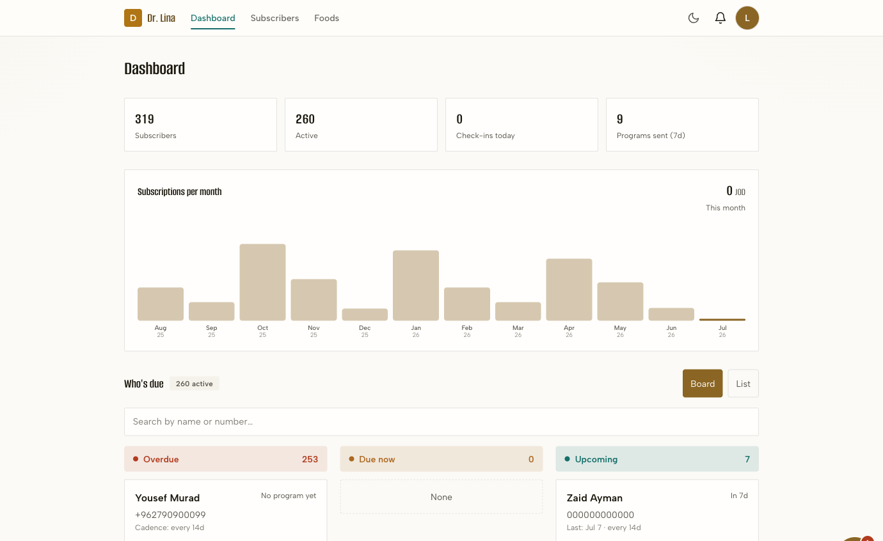
Task: Click the "Who's due" heading
Action: [144, 384]
